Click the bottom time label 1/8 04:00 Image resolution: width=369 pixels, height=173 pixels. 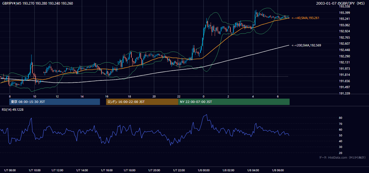tap(253, 170)
